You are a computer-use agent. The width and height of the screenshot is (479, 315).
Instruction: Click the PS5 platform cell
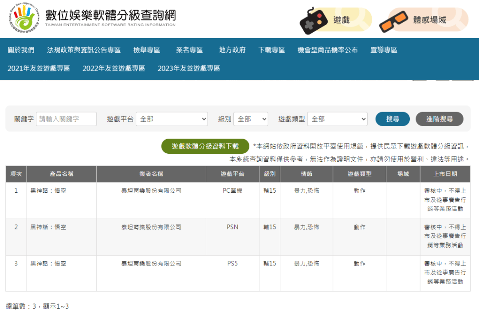(x=232, y=264)
